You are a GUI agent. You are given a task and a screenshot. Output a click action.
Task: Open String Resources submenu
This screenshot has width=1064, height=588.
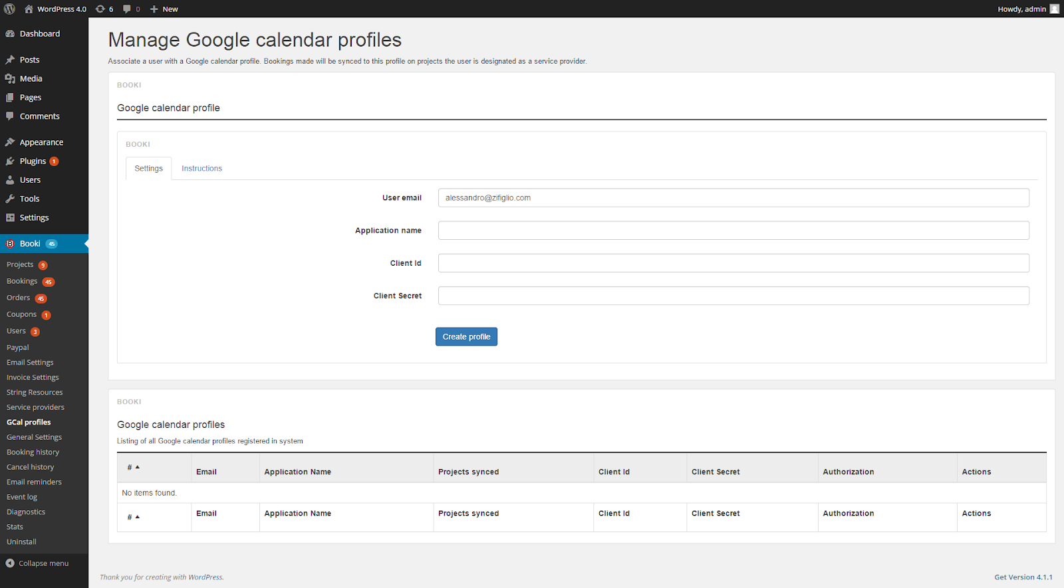point(35,393)
